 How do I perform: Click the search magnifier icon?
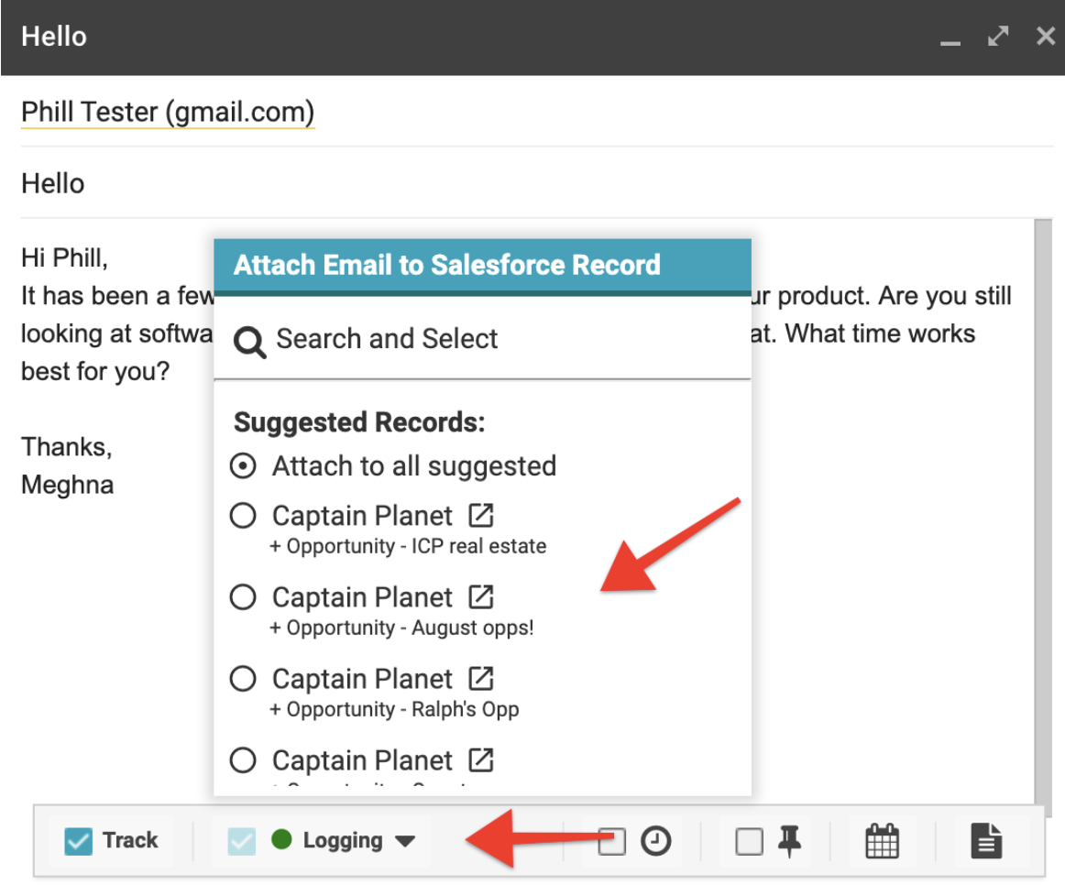coord(249,342)
